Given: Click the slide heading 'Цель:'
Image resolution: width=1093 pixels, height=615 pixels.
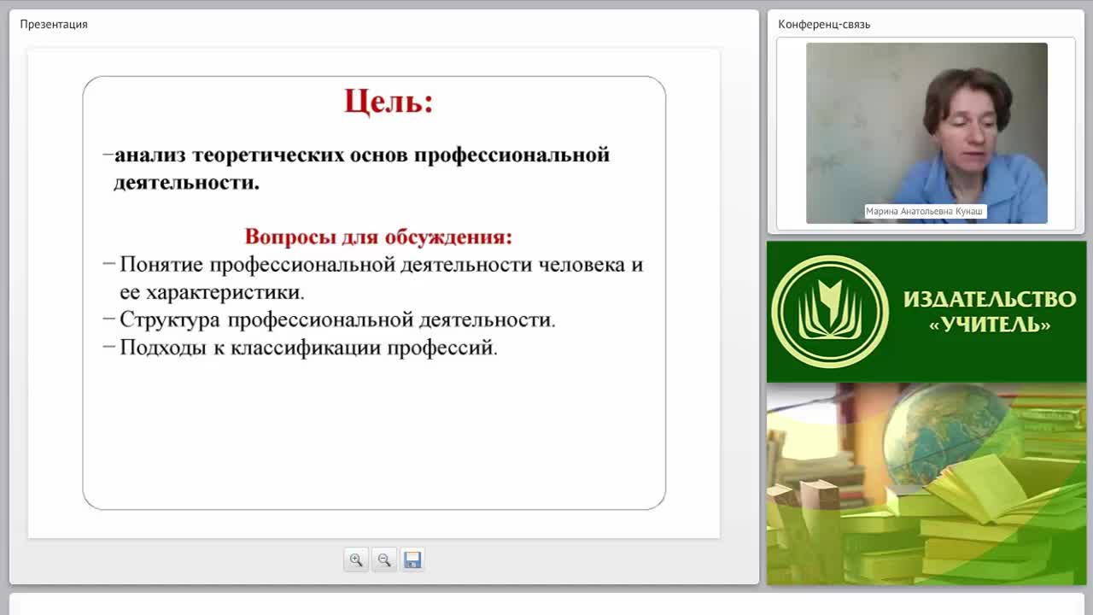Looking at the screenshot, I should point(389,101).
